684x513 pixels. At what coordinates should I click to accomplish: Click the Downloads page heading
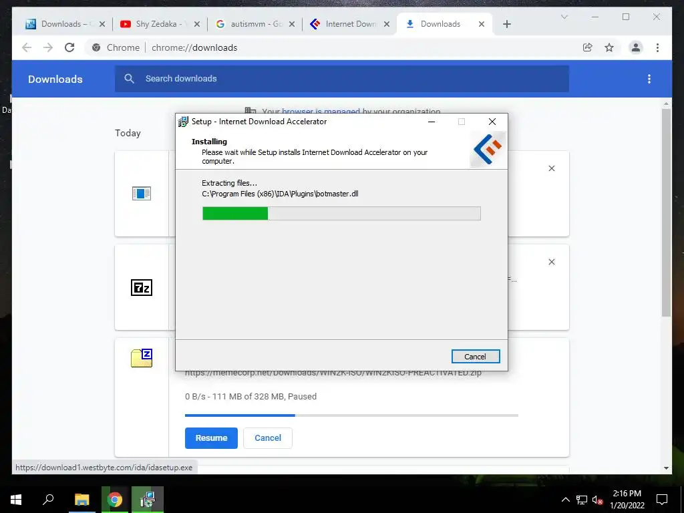(55, 79)
